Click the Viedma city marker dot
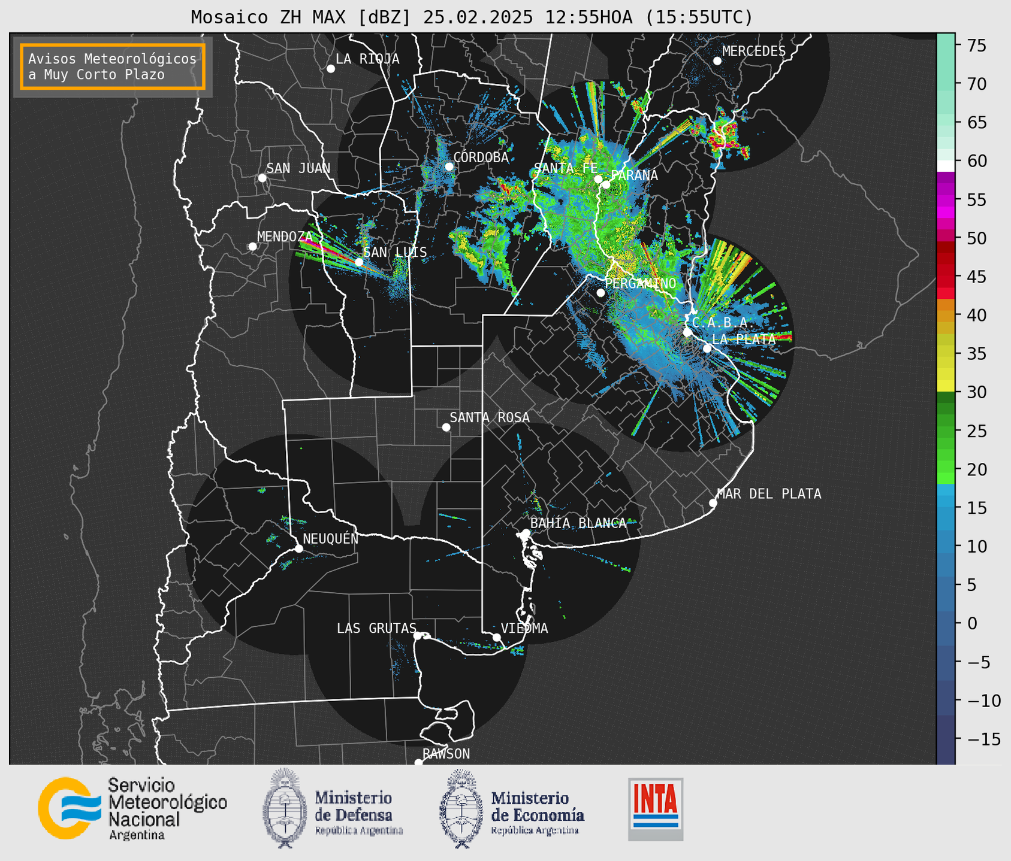 tap(497, 637)
